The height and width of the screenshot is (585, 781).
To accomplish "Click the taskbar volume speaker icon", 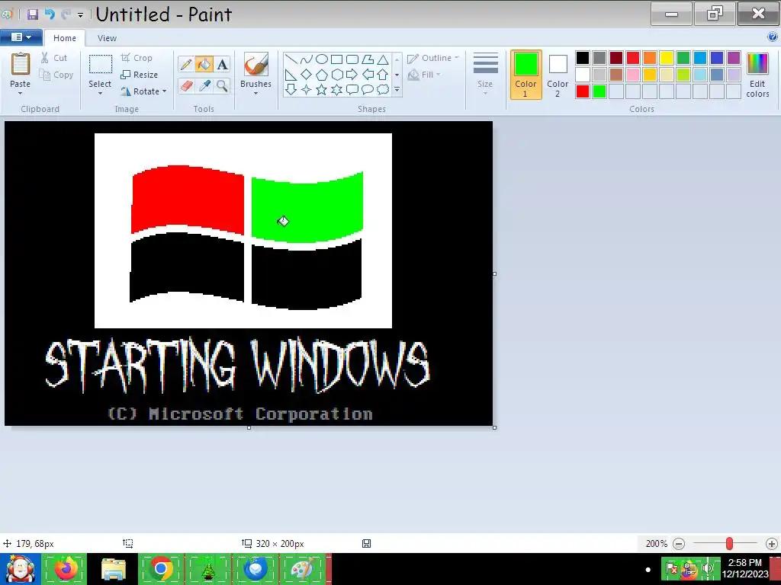I will (707, 567).
